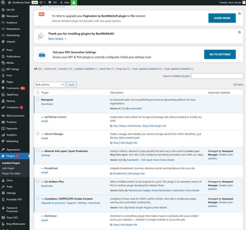Check the Newspack plugin checkbox

pos(38,99)
